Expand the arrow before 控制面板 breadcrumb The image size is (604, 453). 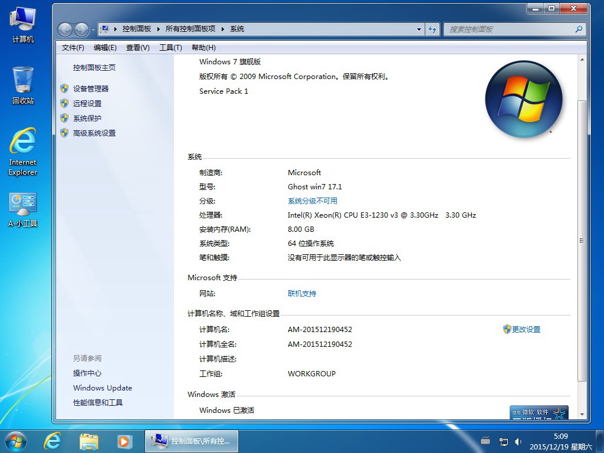point(115,29)
